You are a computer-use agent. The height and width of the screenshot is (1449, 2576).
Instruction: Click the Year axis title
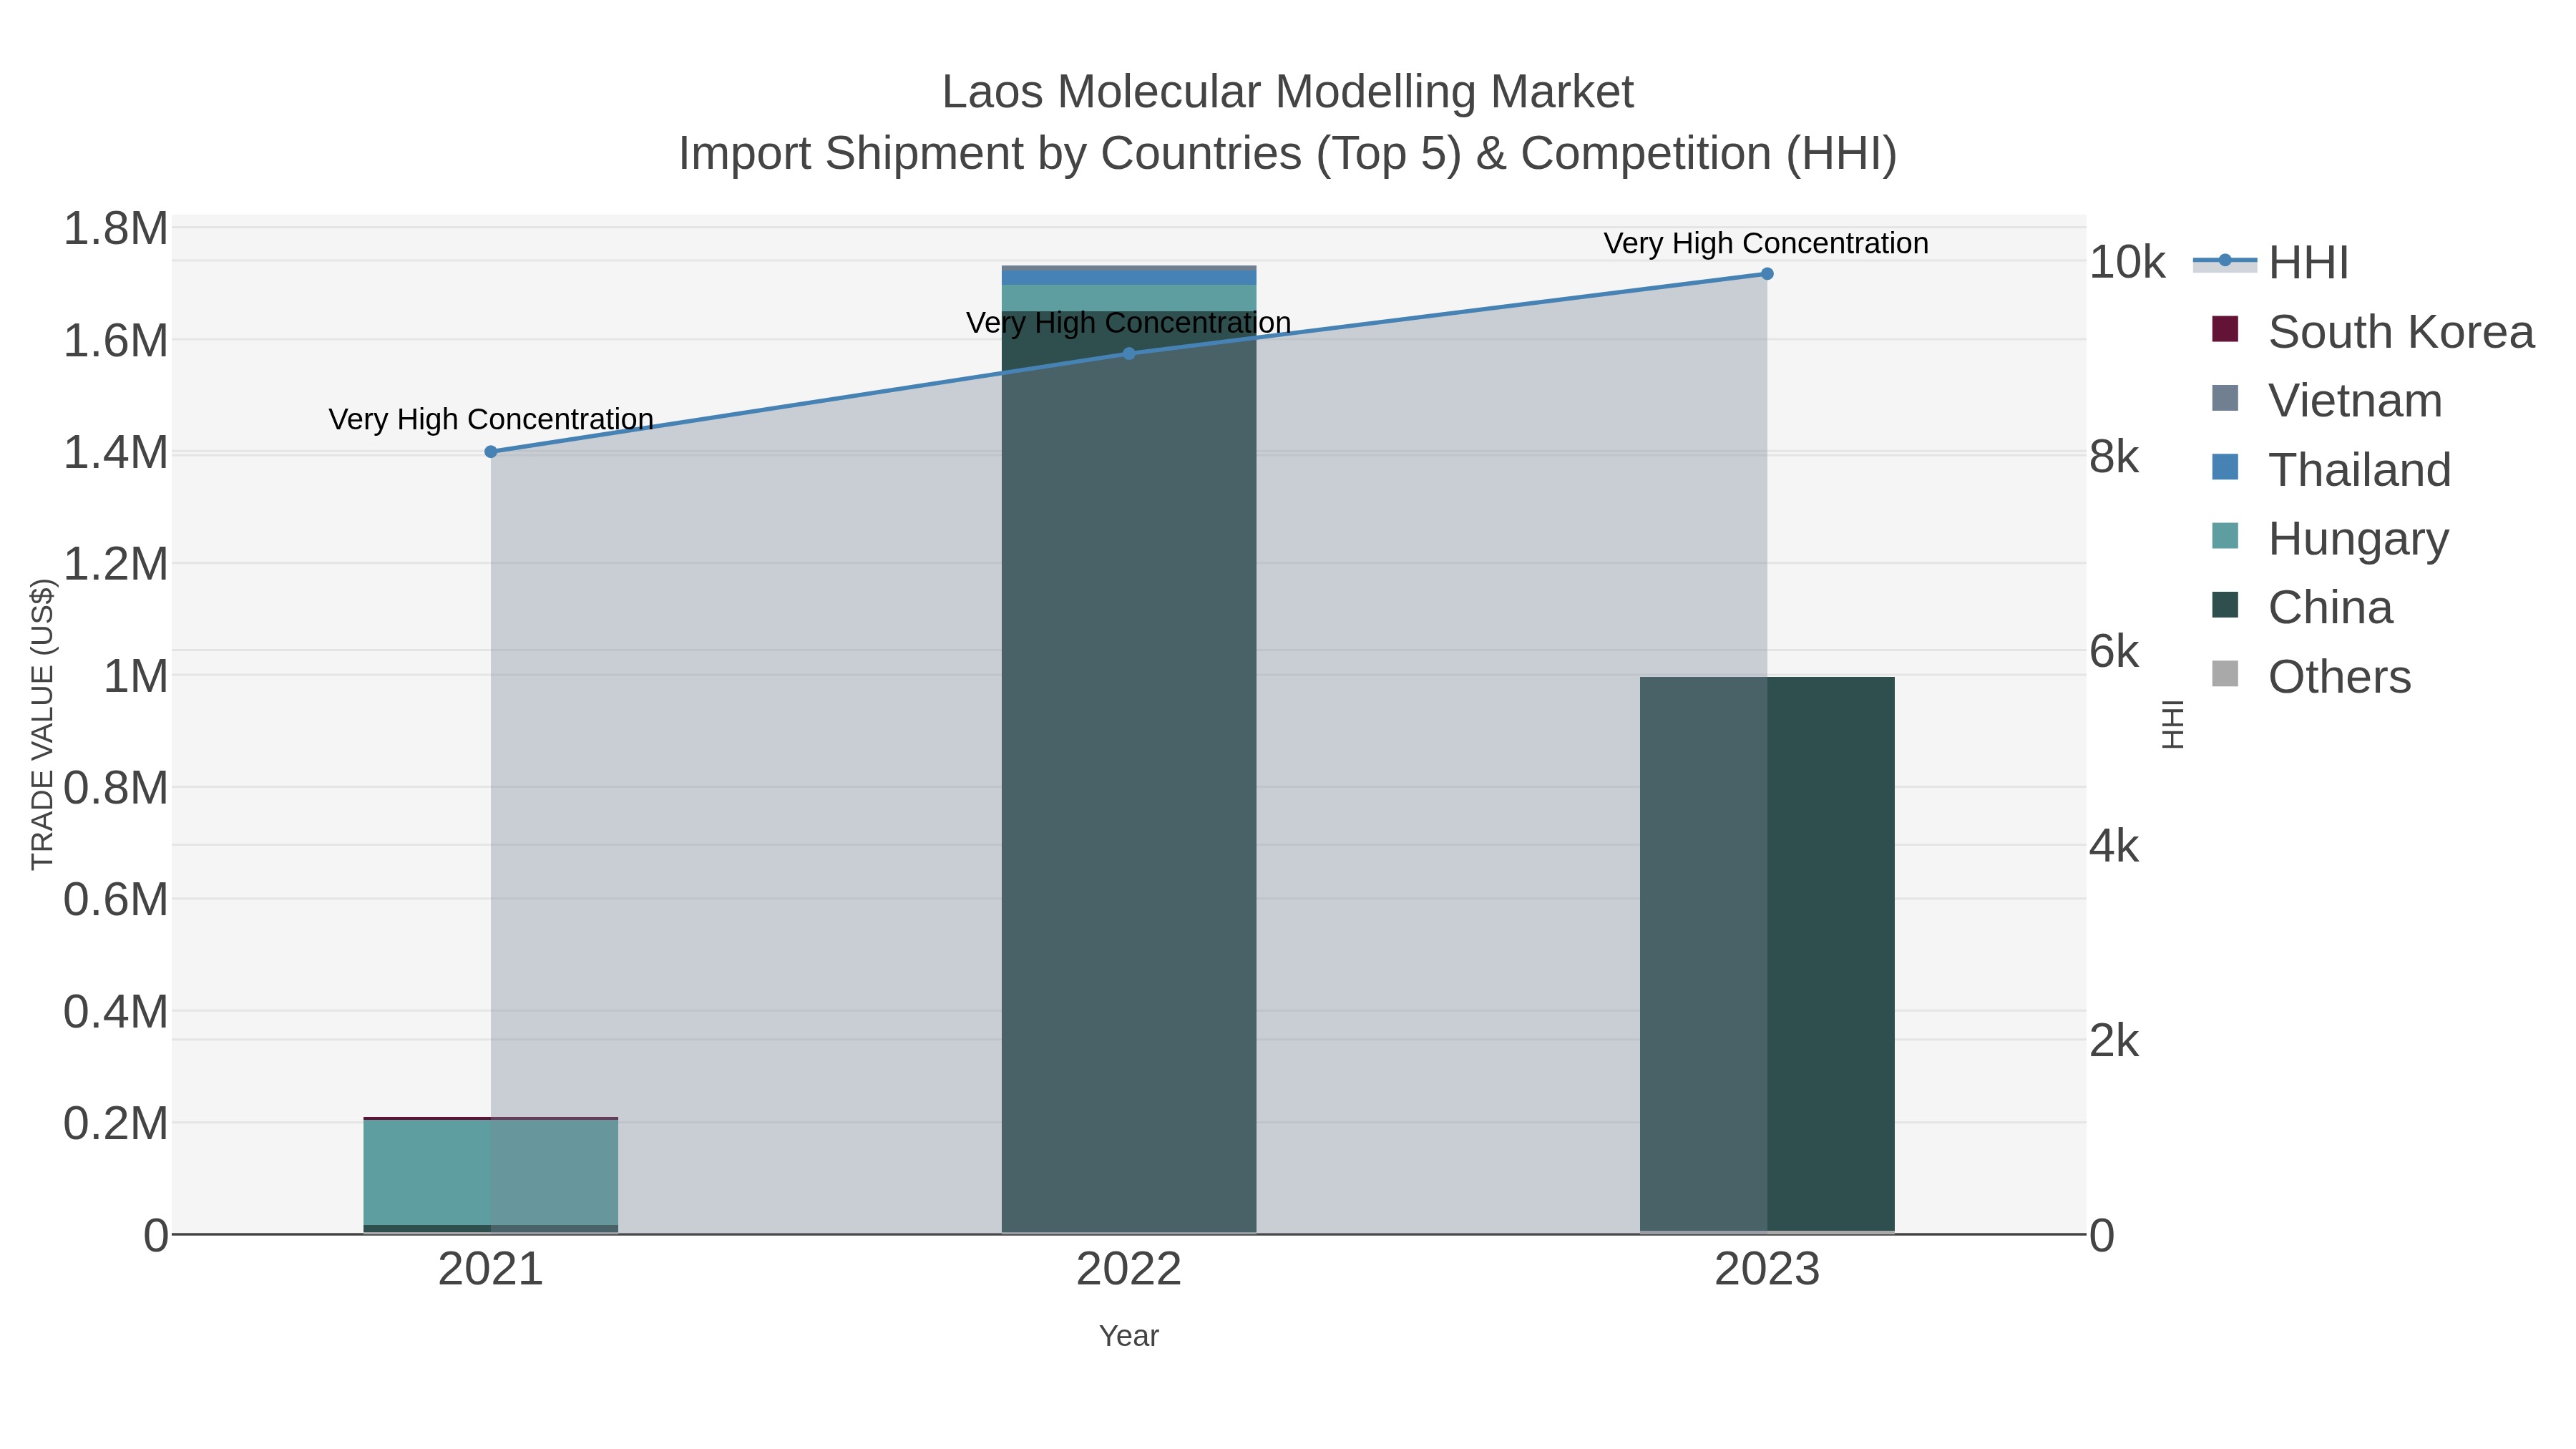point(1129,1336)
